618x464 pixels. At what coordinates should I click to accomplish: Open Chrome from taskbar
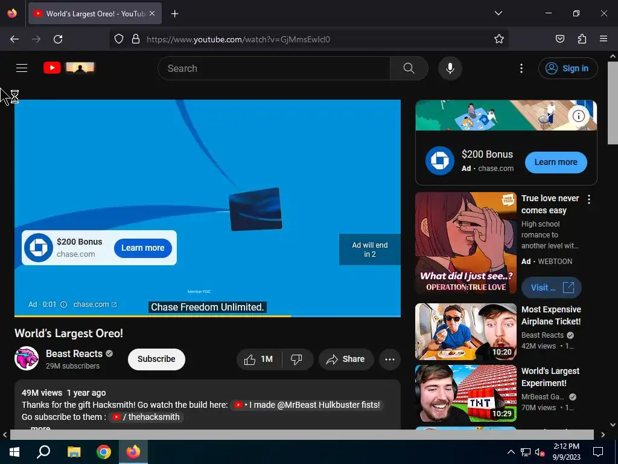coord(104,452)
